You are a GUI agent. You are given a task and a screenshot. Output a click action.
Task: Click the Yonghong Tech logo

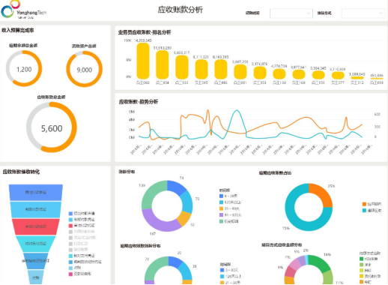tap(24, 10)
